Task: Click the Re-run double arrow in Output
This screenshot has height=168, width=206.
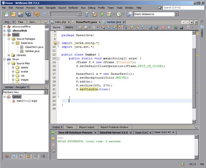Action: 53,132
